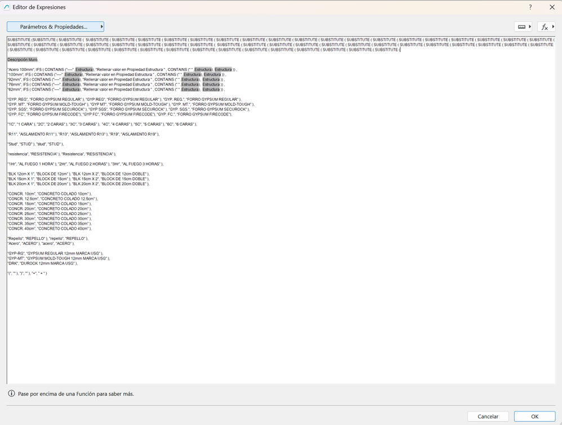This screenshot has height=425, width=562.
Task: Click the "6 CARAS" replacement text
Action: tap(184, 124)
